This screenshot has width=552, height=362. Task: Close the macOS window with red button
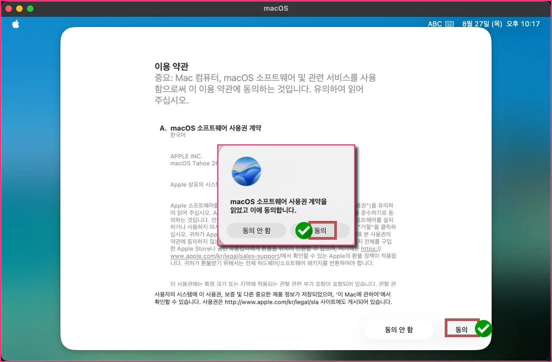pyautogui.click(x=9, y=9)
